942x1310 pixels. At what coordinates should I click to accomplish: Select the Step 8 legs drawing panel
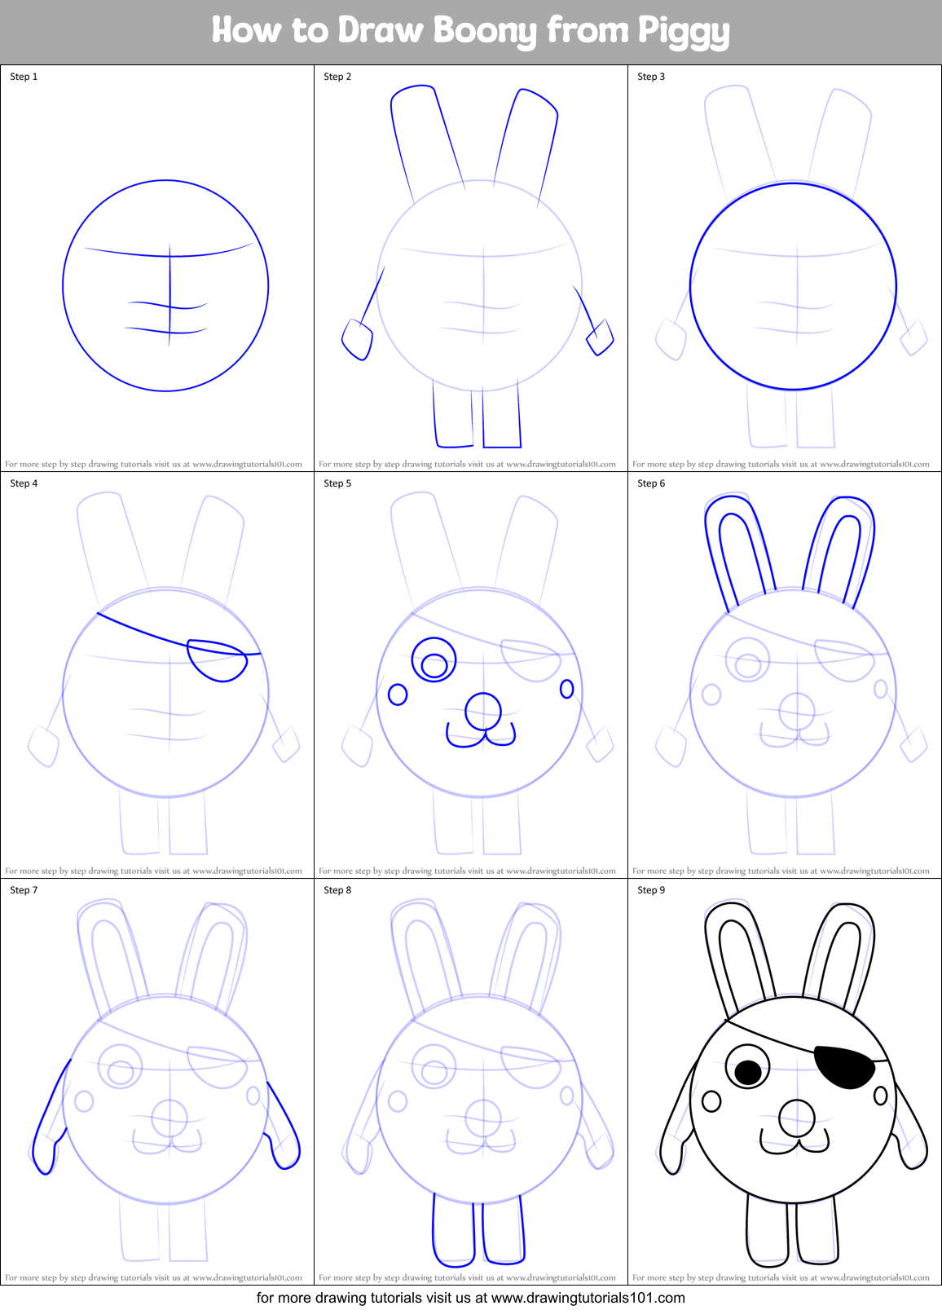(471, 1082)
